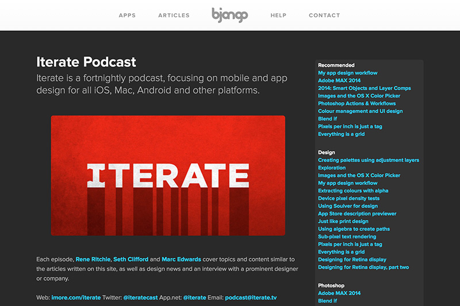
Task: Visit the imore.com/iterate web link
Action: click(x=76, y=297)
